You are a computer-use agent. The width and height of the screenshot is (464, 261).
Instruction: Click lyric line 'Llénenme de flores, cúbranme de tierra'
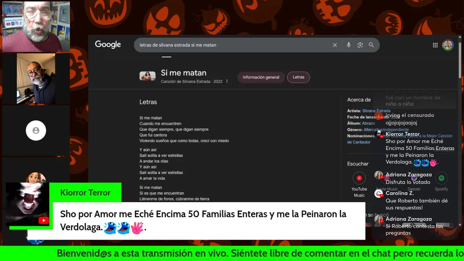click(174, 199)
